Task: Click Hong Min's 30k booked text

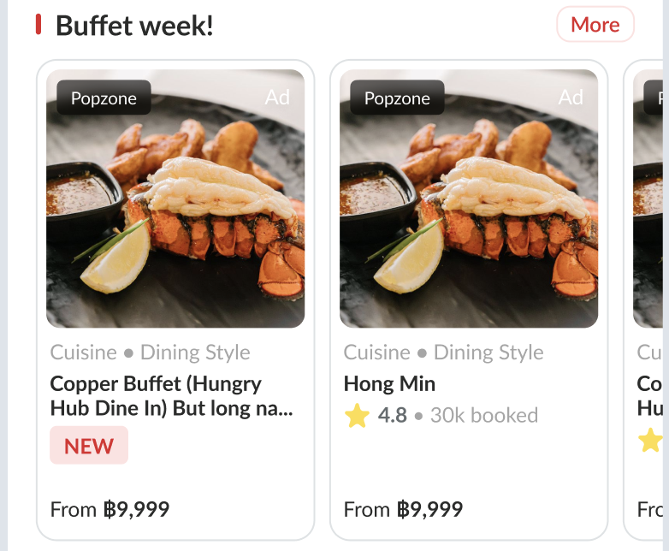Action: click(484, 416)
